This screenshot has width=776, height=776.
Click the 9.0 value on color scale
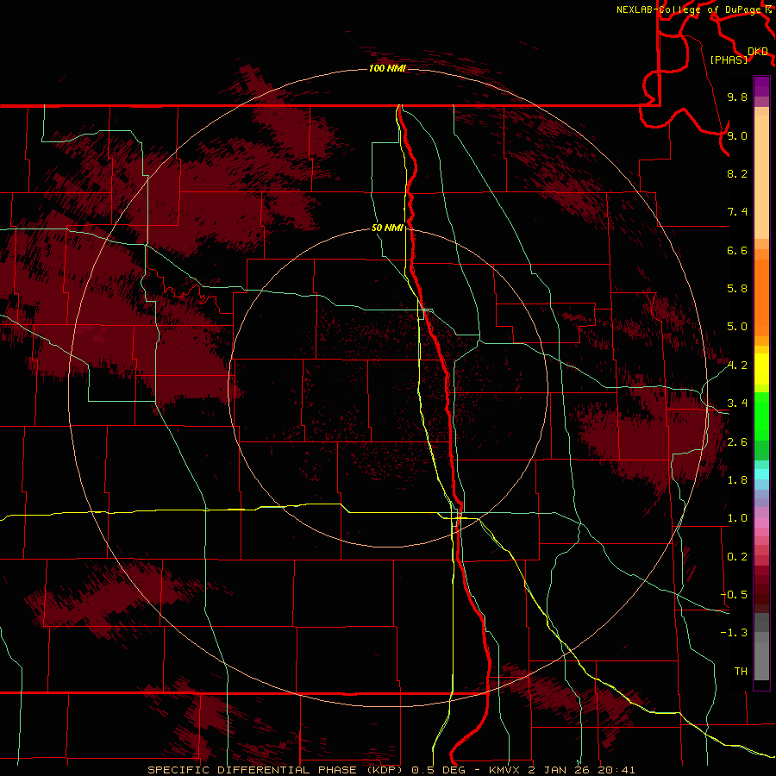point(737,135)
